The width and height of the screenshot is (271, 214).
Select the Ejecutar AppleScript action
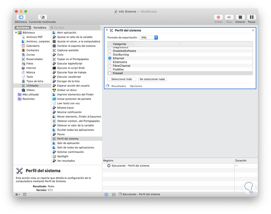tap(70, 63)
